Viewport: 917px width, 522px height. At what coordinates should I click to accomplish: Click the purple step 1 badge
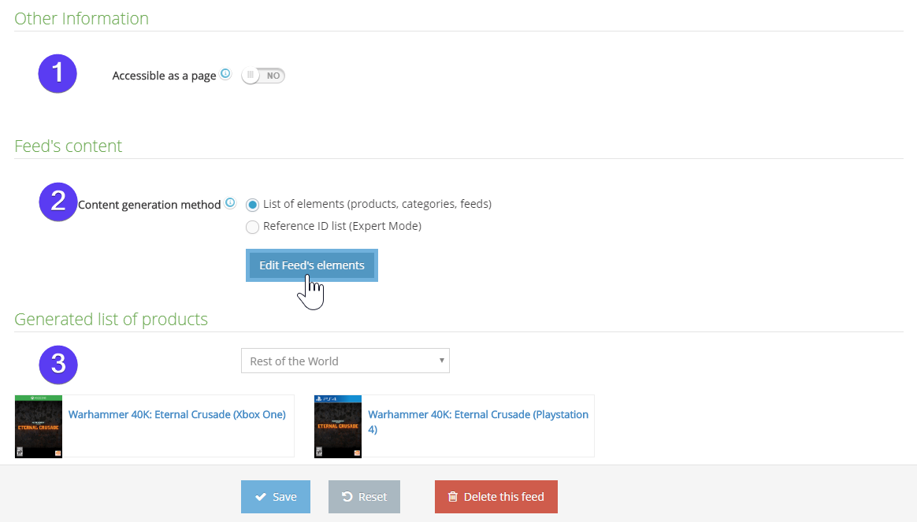[58, 74]
